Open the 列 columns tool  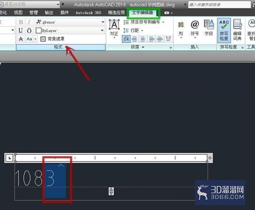tap(181, 29)
